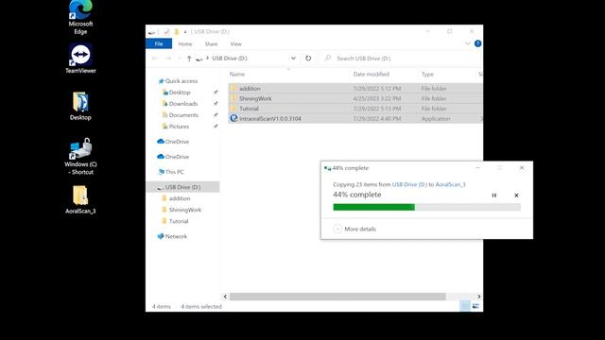Open the address bar history dropdown
605x340 pixels.
click(293, 59)
